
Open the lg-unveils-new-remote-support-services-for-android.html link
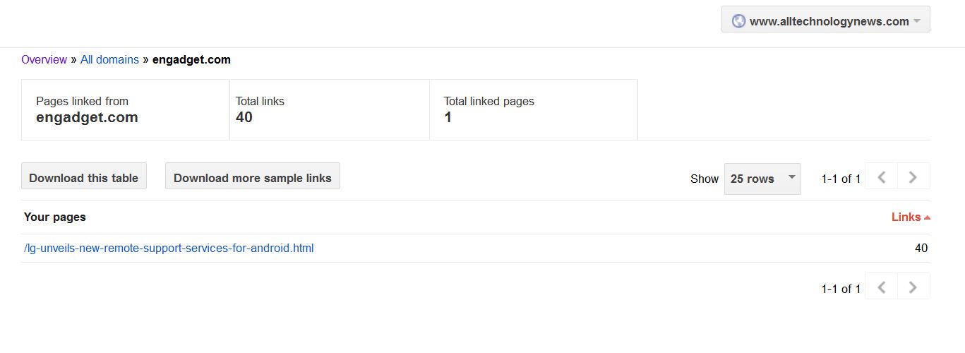coord(169,248)
